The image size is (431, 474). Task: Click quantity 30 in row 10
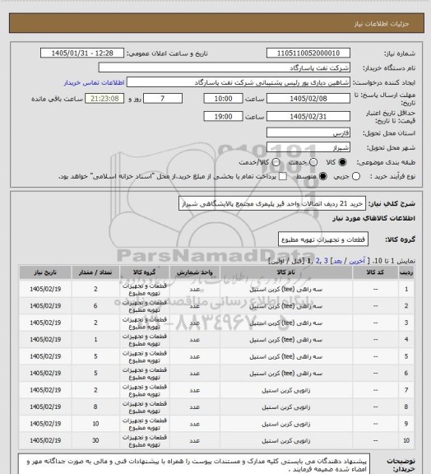click(95, 441)
